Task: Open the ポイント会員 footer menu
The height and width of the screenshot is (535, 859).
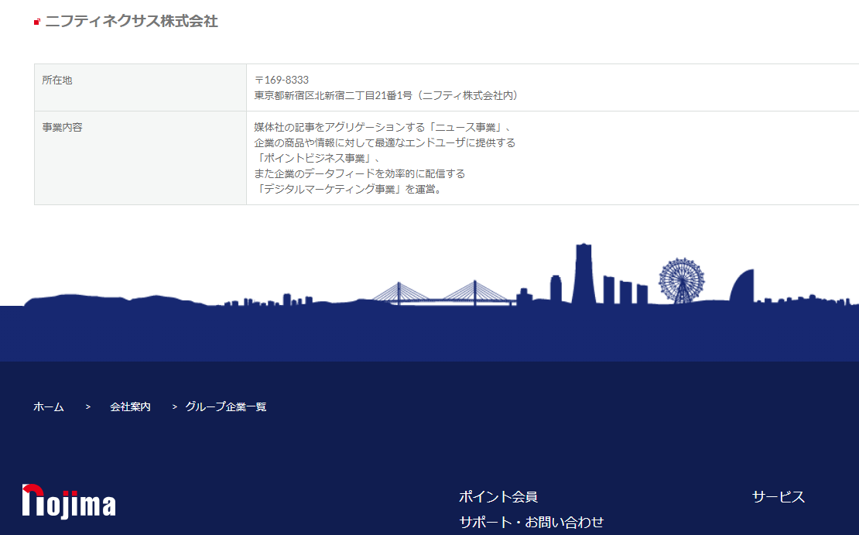Action: (x=498, y=497)
